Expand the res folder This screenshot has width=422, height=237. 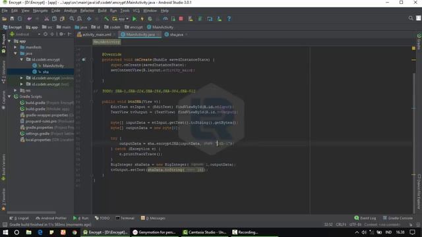[15, 91]
